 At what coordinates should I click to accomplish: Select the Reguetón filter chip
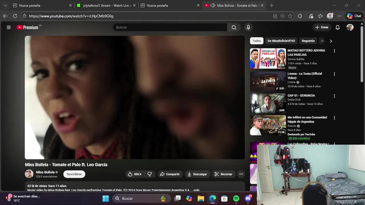[x=308, y=41]
